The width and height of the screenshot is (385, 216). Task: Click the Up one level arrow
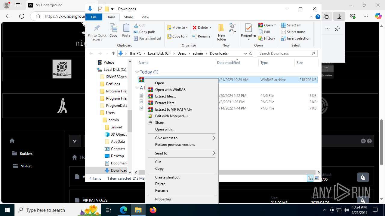coord(113,53)
